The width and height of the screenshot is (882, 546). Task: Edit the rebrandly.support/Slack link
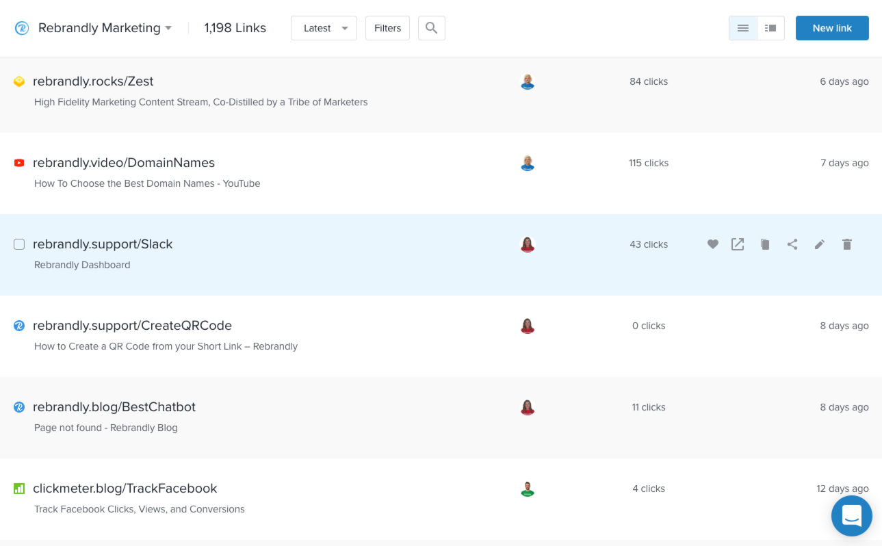click(819, 244)
